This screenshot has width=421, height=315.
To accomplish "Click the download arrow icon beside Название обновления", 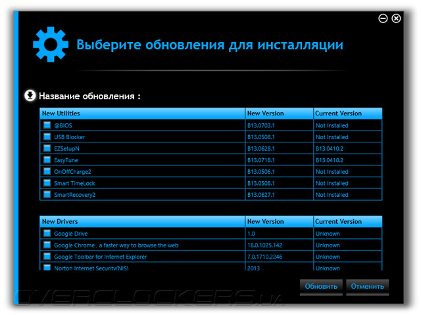I will coord(30,95).
